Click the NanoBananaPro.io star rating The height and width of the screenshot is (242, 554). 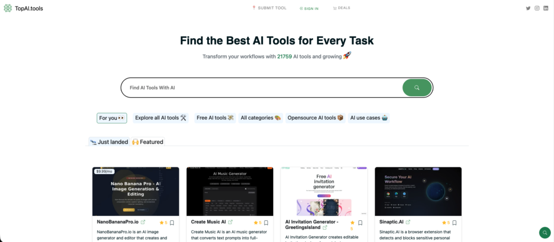tap(163, 223)
